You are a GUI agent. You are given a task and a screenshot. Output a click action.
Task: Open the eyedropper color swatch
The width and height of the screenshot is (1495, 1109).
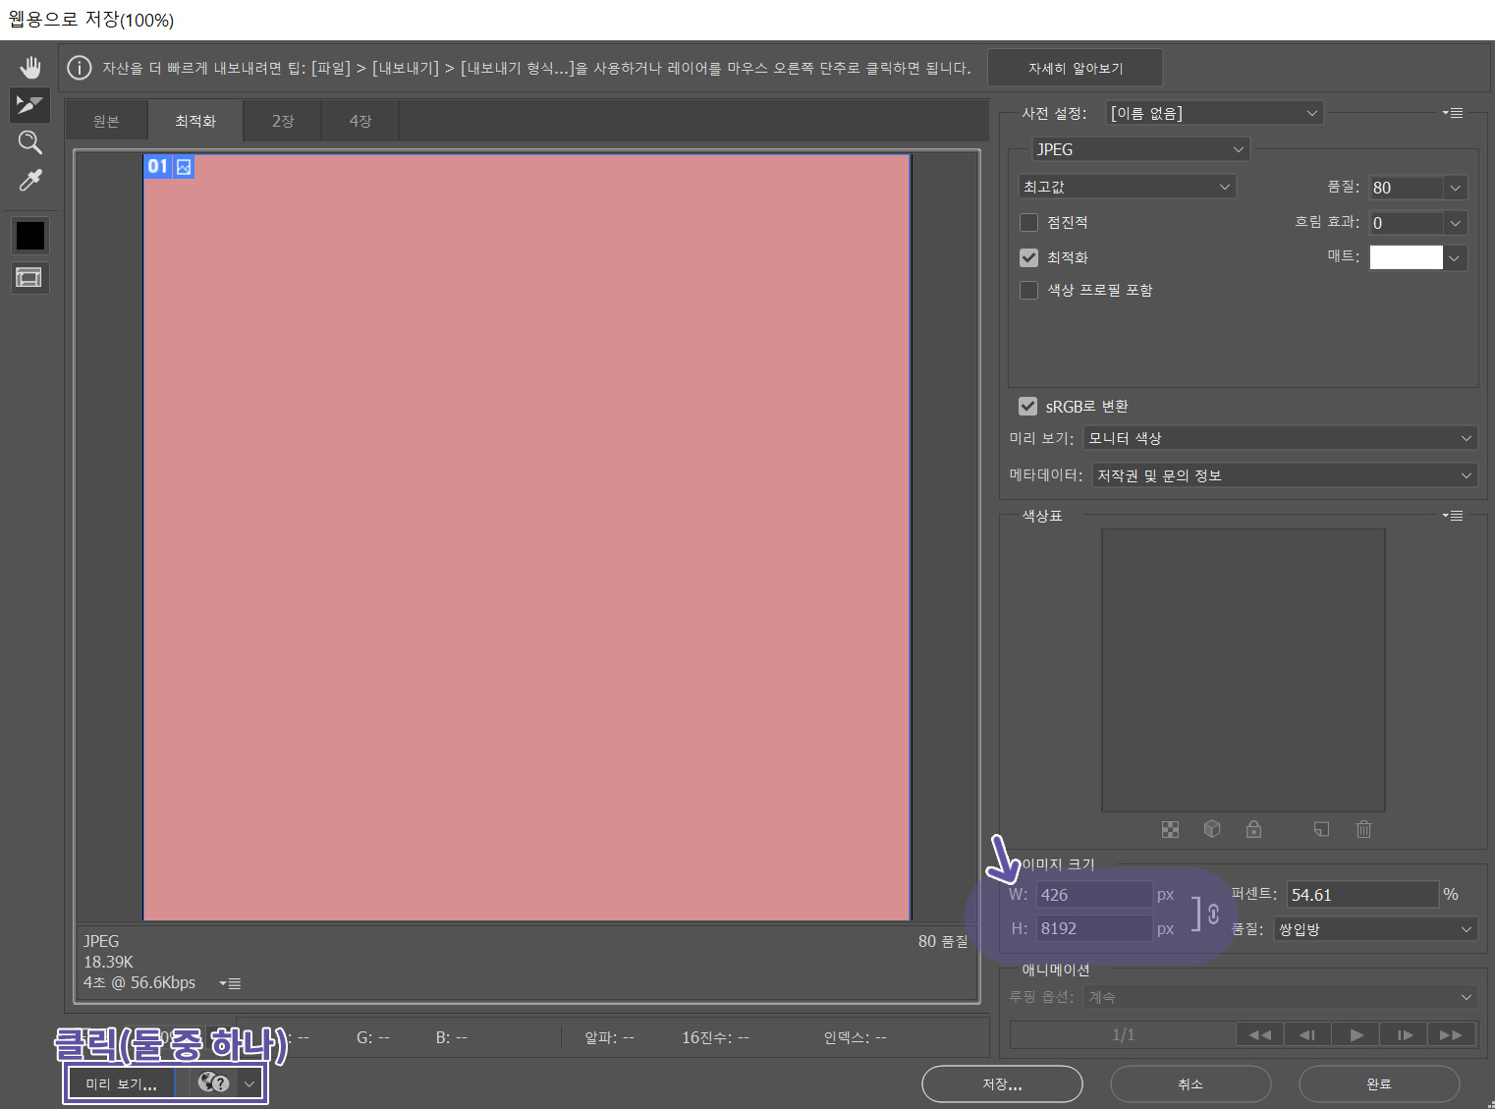pyautogui.click(x=30, y=236)
